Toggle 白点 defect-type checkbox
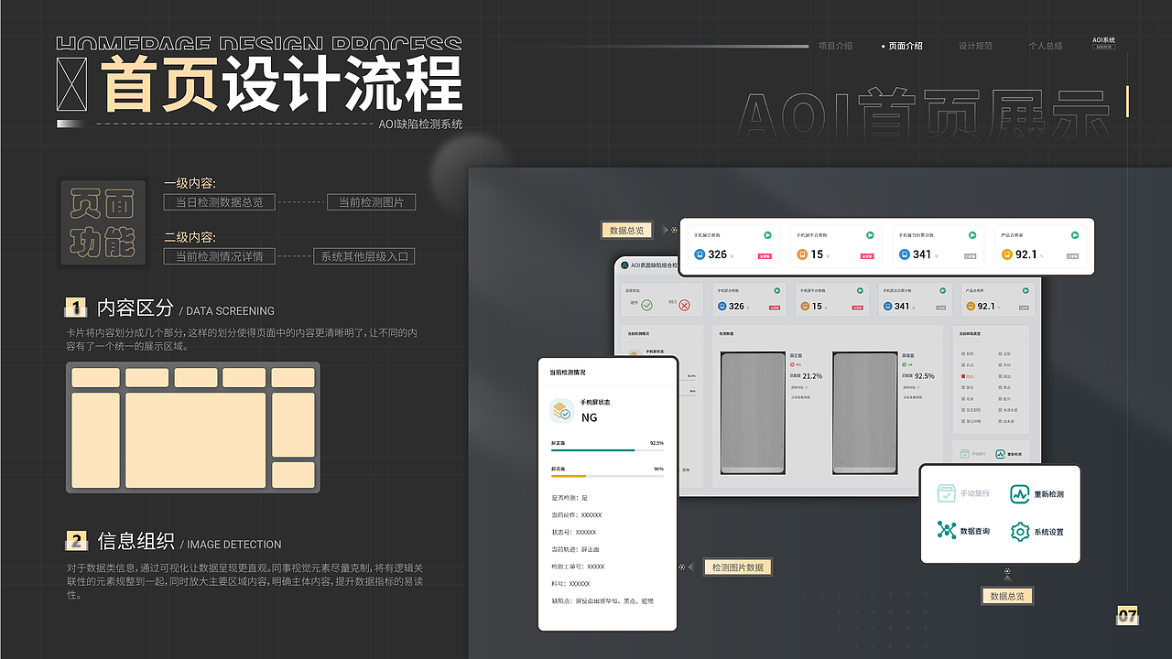This screenshot has height=659, width=1172. tap(963, 365)
